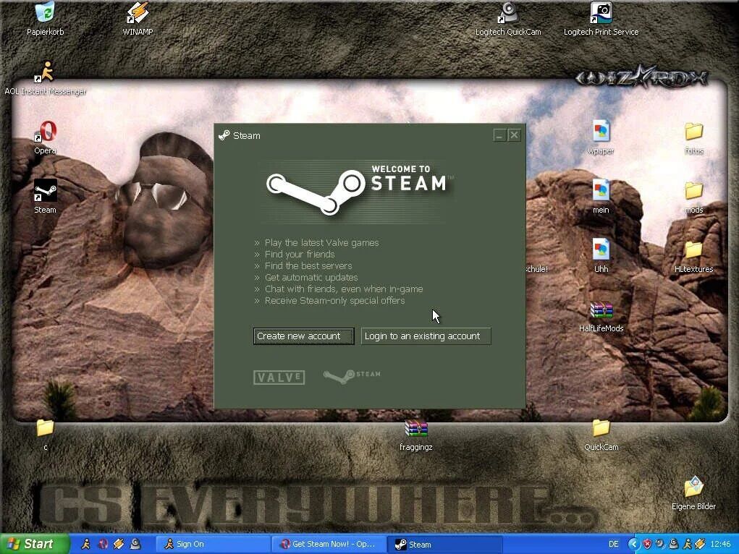
Task: Switch to the 'Get Steam Now!' Opera window
Action: click(x=329, y=543)
